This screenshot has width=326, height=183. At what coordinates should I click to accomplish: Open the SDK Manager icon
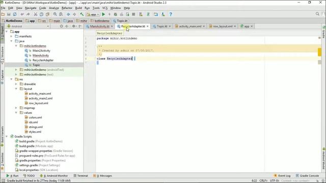pyautogui.click(x=163, y=14)
